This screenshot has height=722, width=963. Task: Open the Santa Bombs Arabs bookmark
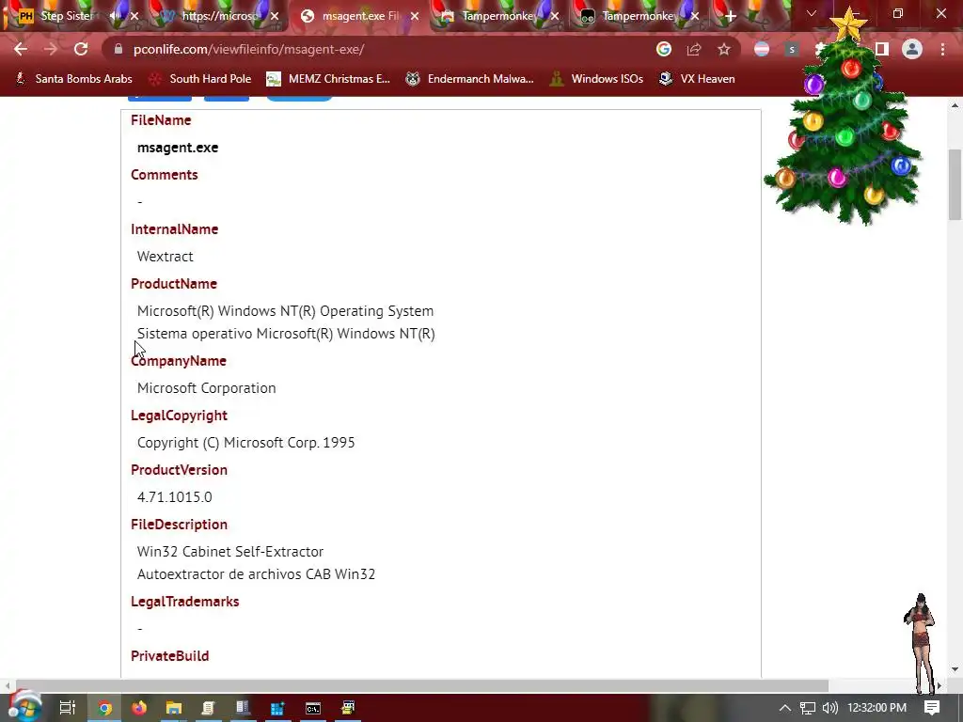pos(73,79)
